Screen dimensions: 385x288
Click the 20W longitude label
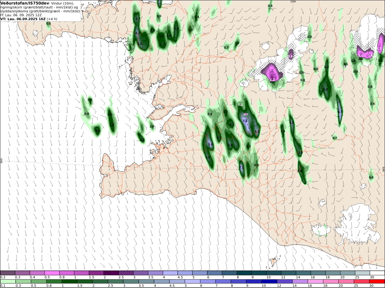click(293, 2)
